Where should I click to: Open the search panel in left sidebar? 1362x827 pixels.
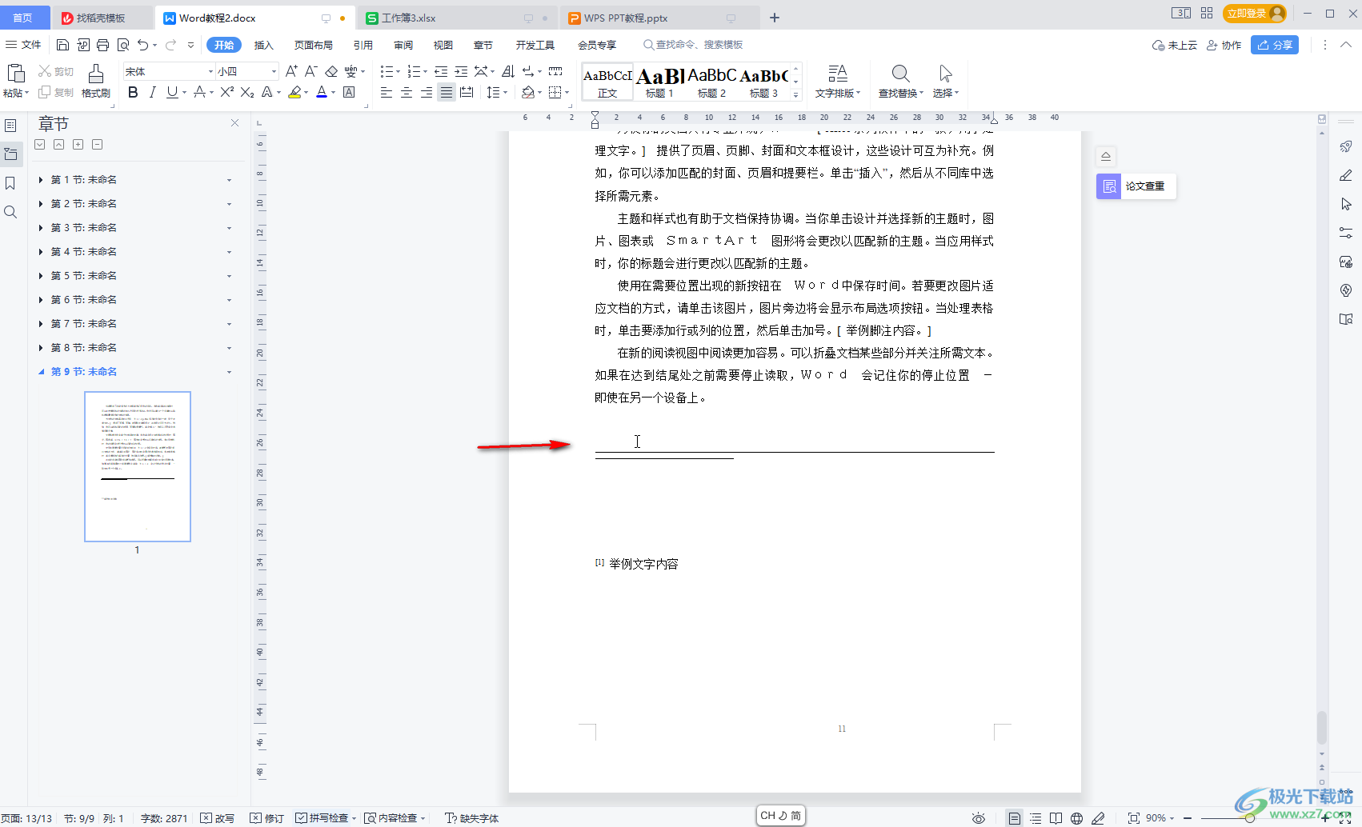click(x=10, y=212)
